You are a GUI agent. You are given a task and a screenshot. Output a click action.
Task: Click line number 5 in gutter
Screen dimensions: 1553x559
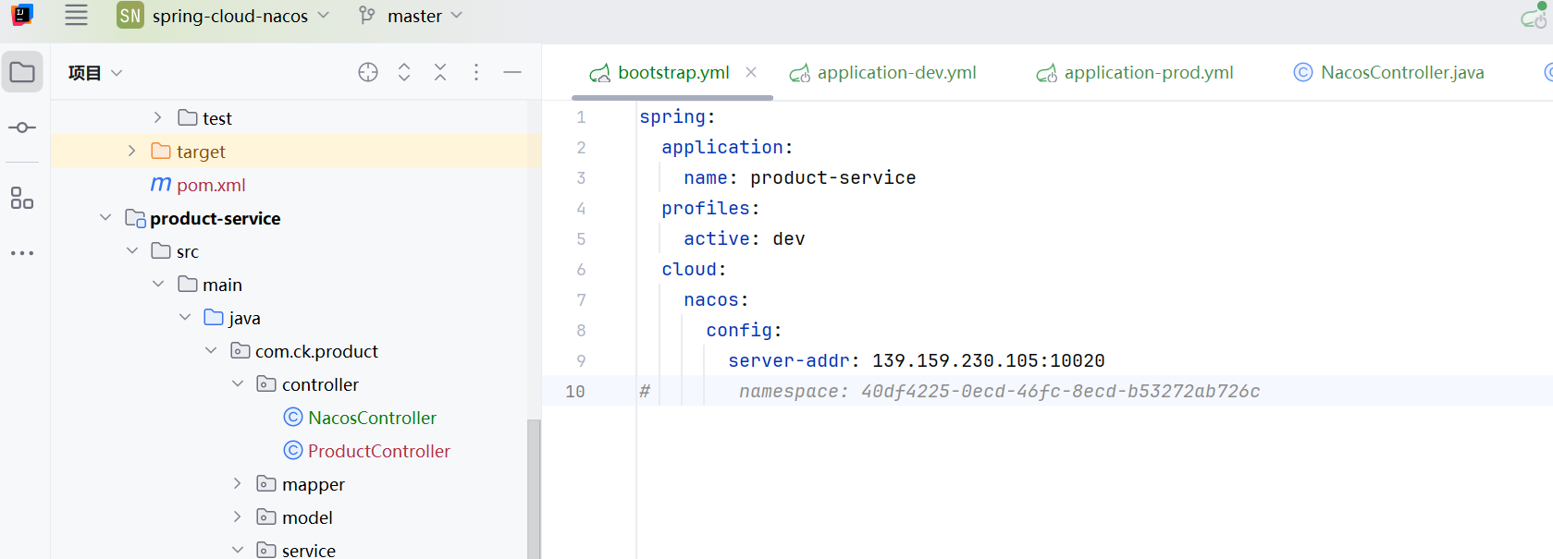point(581,239)
